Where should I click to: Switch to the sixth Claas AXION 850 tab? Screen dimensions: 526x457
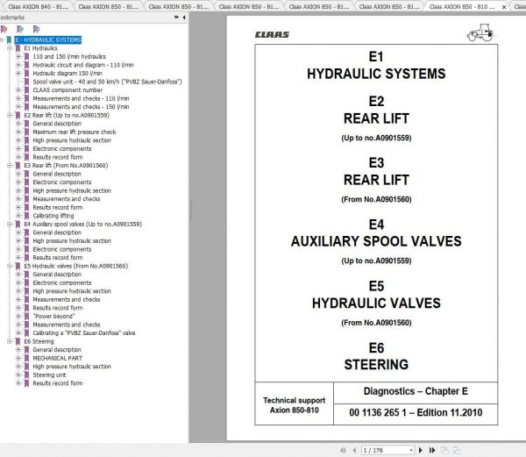coord(462,6)
